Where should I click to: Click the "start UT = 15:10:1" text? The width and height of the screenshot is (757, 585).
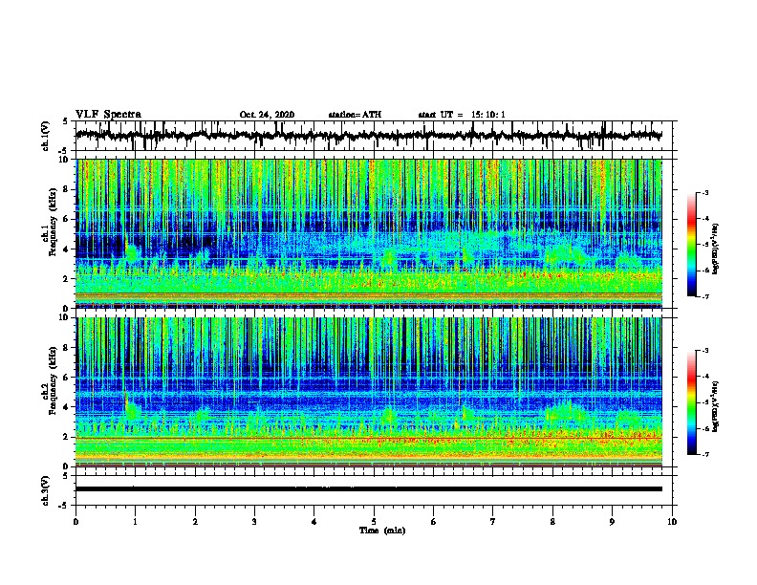[x=462, y=115]
